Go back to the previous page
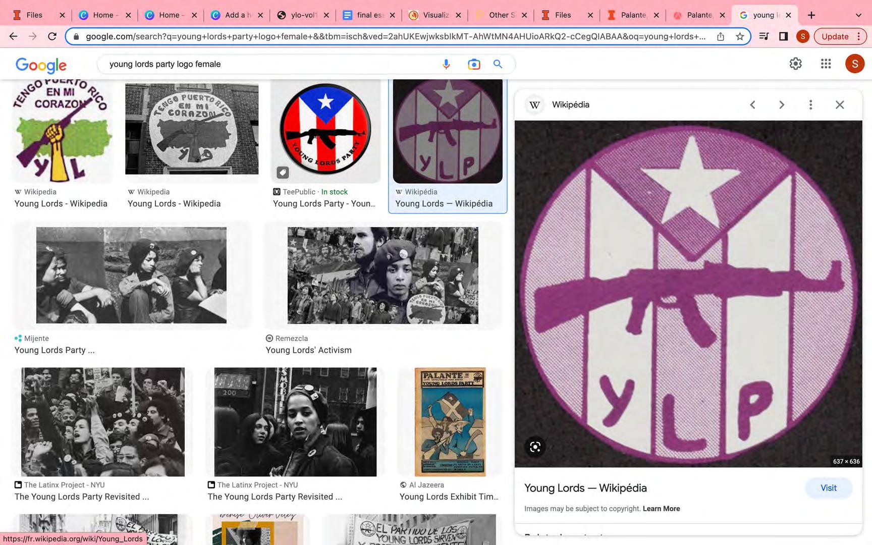The height and width of the screenshot is (545, 872). tap(14, 36)
